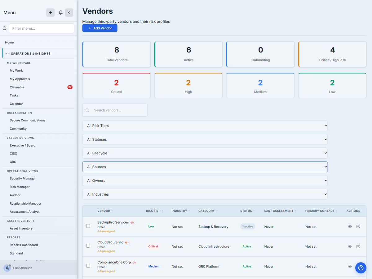Open Relationship Manager view
This screenshot has width=372, height=279.
[x=25, y=204]
